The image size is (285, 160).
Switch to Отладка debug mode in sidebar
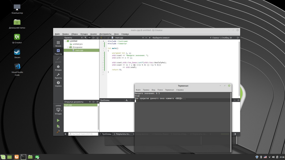[58, 68]
